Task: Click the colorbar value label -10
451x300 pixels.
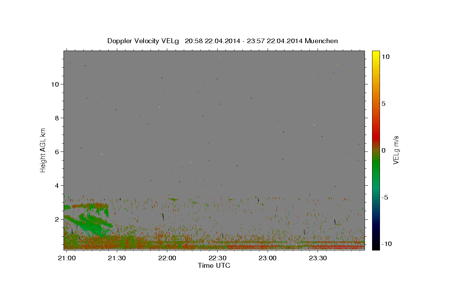Action: (x=386, y=244)
